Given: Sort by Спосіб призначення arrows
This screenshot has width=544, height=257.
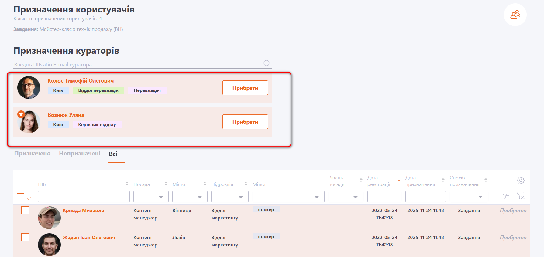Looking at the screenshot, I should (486, 180).
